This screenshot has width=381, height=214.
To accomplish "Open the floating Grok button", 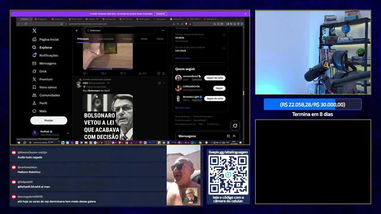I will click(x=235, y=126).
